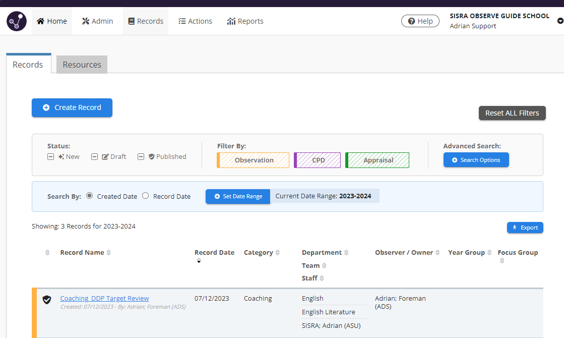Toggle the New status checkbox
The width and height of the screenshot is (564, 338).
click(x=51, y=157)
